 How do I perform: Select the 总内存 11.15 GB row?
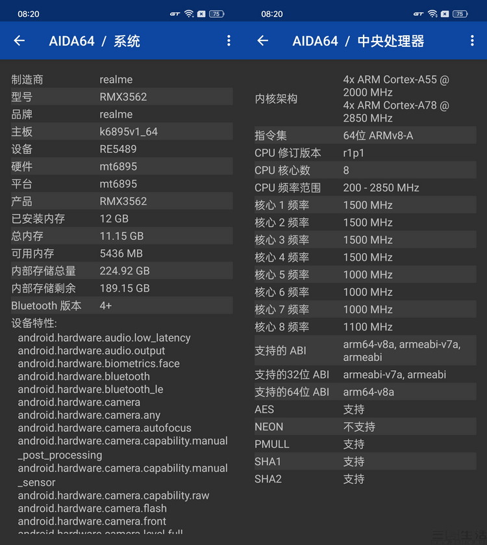(x=122, y=235)
